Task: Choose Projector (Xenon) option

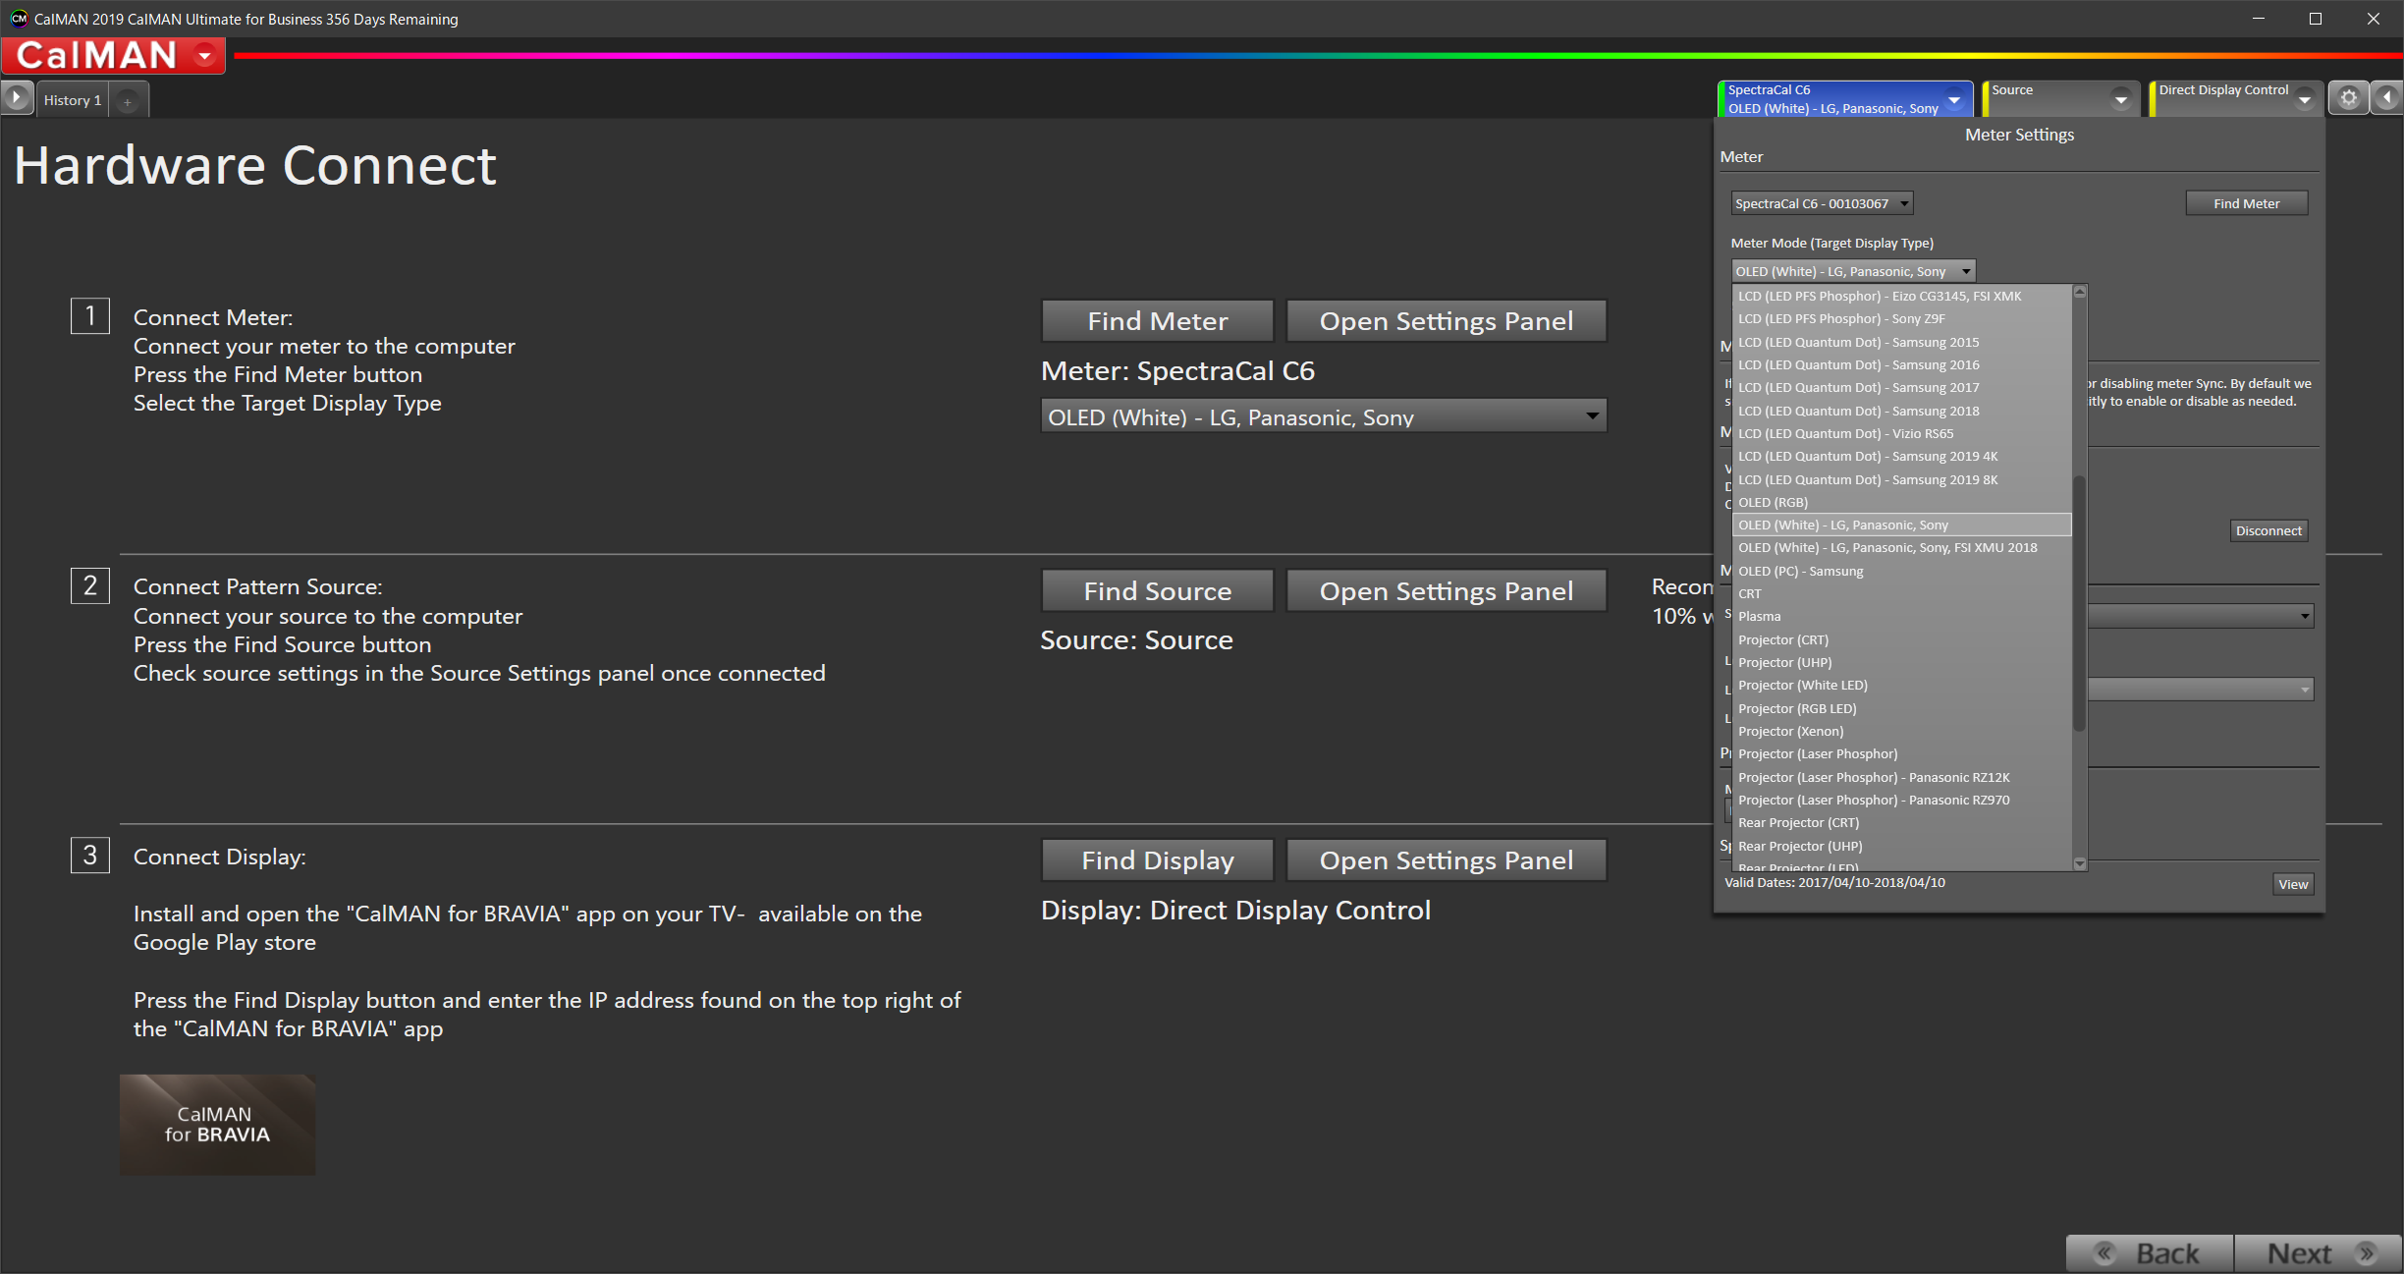Action: click(x=1902, y=731)
